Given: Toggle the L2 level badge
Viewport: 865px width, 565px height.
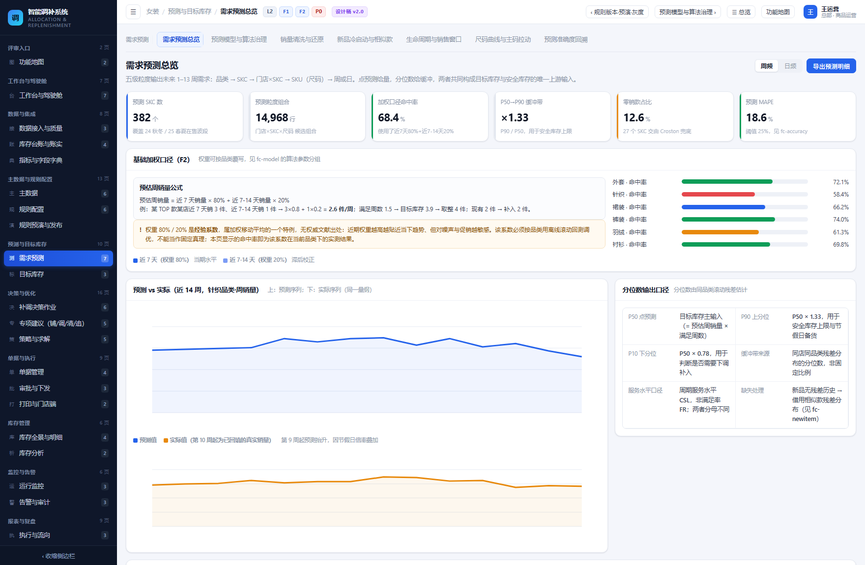Looking at the screenshot, I should (270, 12).
